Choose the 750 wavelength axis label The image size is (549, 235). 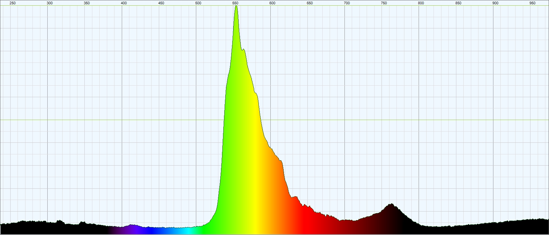point(384,3)
